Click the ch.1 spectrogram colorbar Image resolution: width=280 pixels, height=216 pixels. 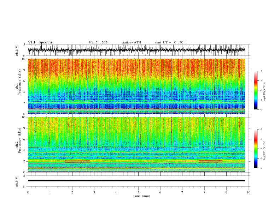(x=256, y=90)
